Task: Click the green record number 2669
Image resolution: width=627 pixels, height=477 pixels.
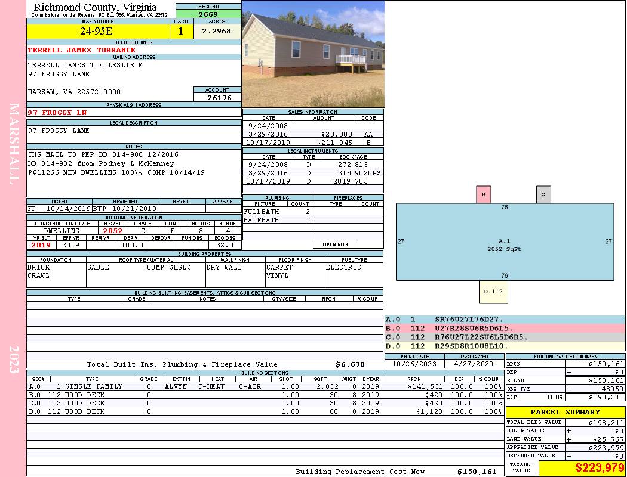Action: click(x=208, y=14)
